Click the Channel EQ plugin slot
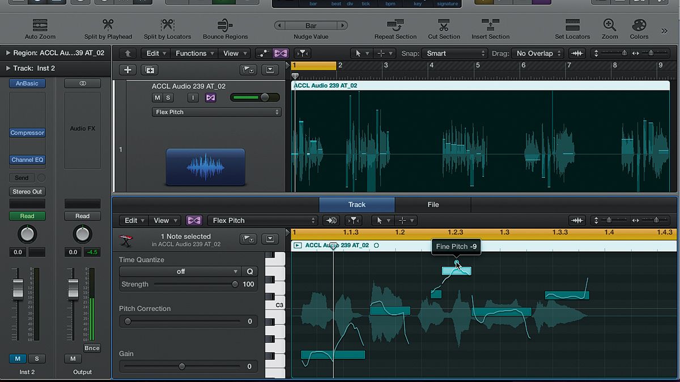 [27, 160]
